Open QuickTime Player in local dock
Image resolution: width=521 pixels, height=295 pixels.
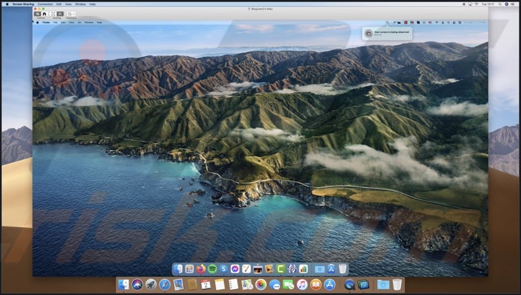point(350,284)
